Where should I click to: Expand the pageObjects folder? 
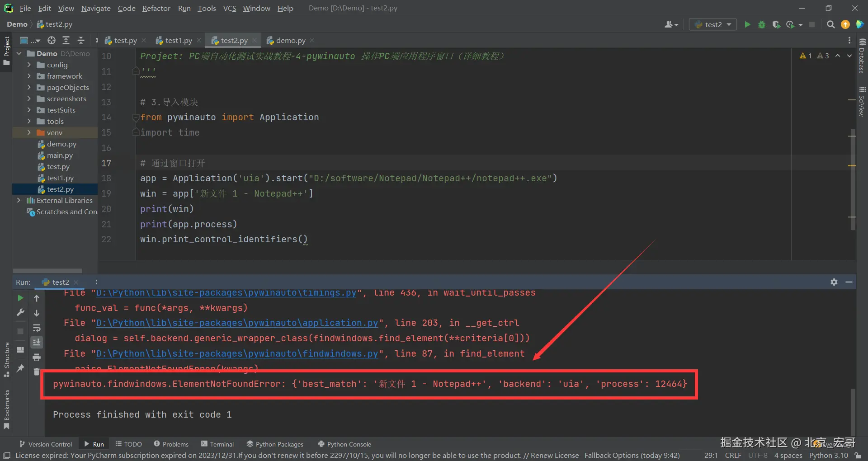(x=29, y=87)
